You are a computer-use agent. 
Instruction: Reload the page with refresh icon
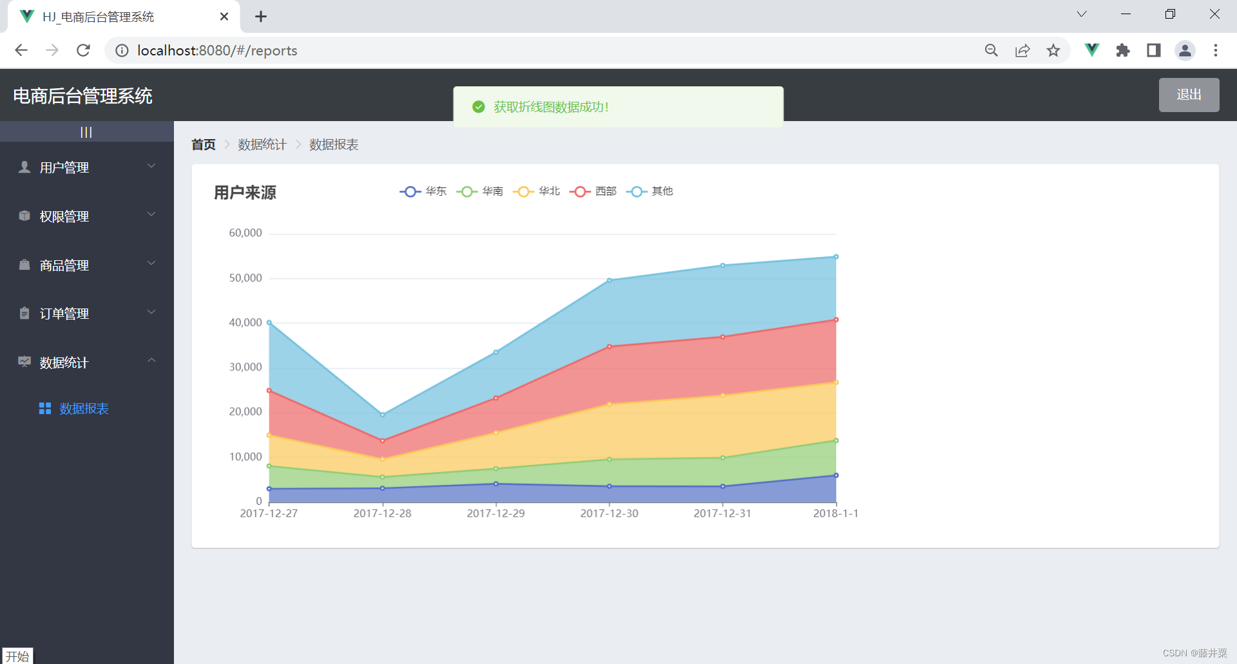(83, 50)
